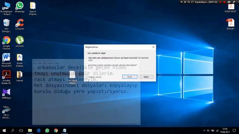Click the battery status tray icon
Screen dimensions: 239x134
[x=213, y=131]
